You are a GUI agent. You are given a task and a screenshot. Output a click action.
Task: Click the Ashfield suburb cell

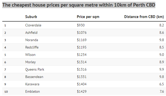pos(31,33)
